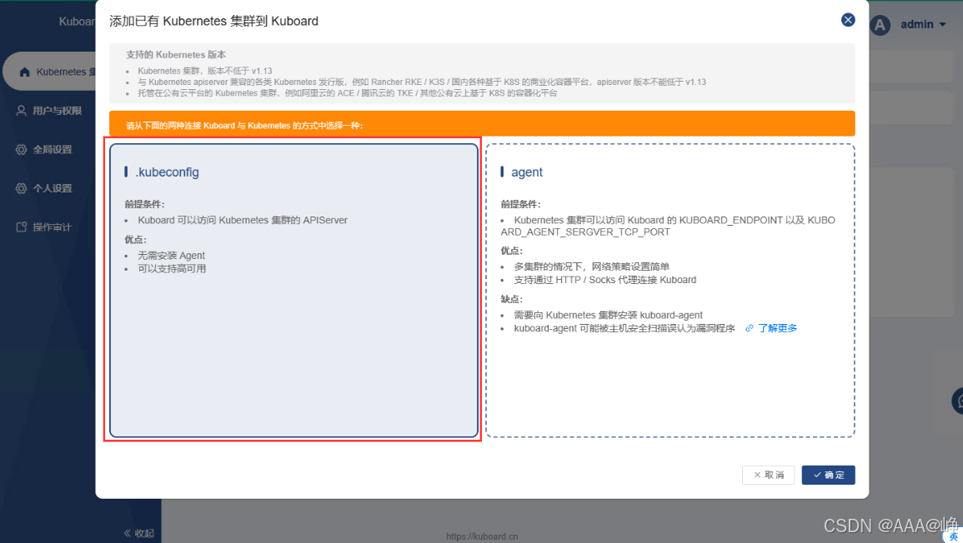Click the admin avatar icon
The height and width of the screenshot is (543, 963).
pyautogui.click(x=880, y=25)
